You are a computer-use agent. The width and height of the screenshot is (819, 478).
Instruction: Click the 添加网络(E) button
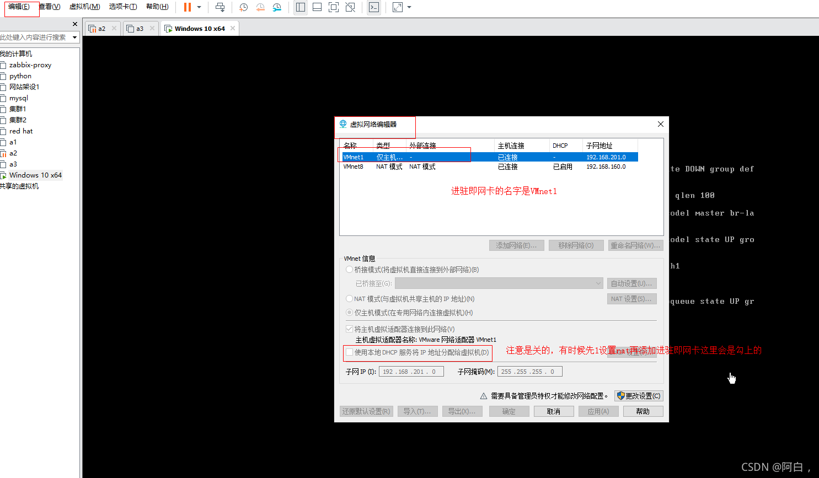tap(517, 245)
